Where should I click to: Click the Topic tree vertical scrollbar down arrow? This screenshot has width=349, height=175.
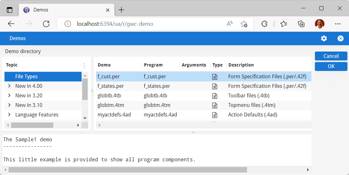click(85, 118)
